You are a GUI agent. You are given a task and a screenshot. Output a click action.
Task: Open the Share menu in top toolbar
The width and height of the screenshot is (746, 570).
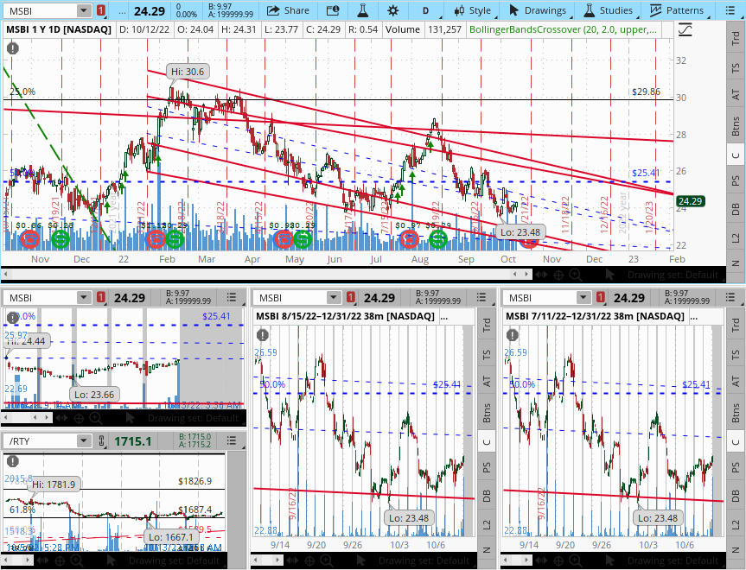click(287, 10)
